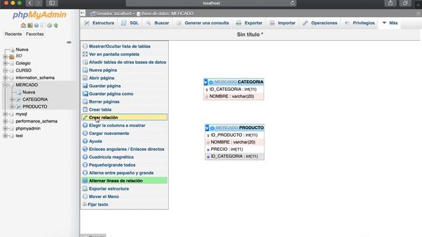Click the browser reload button

pos(292,3)
